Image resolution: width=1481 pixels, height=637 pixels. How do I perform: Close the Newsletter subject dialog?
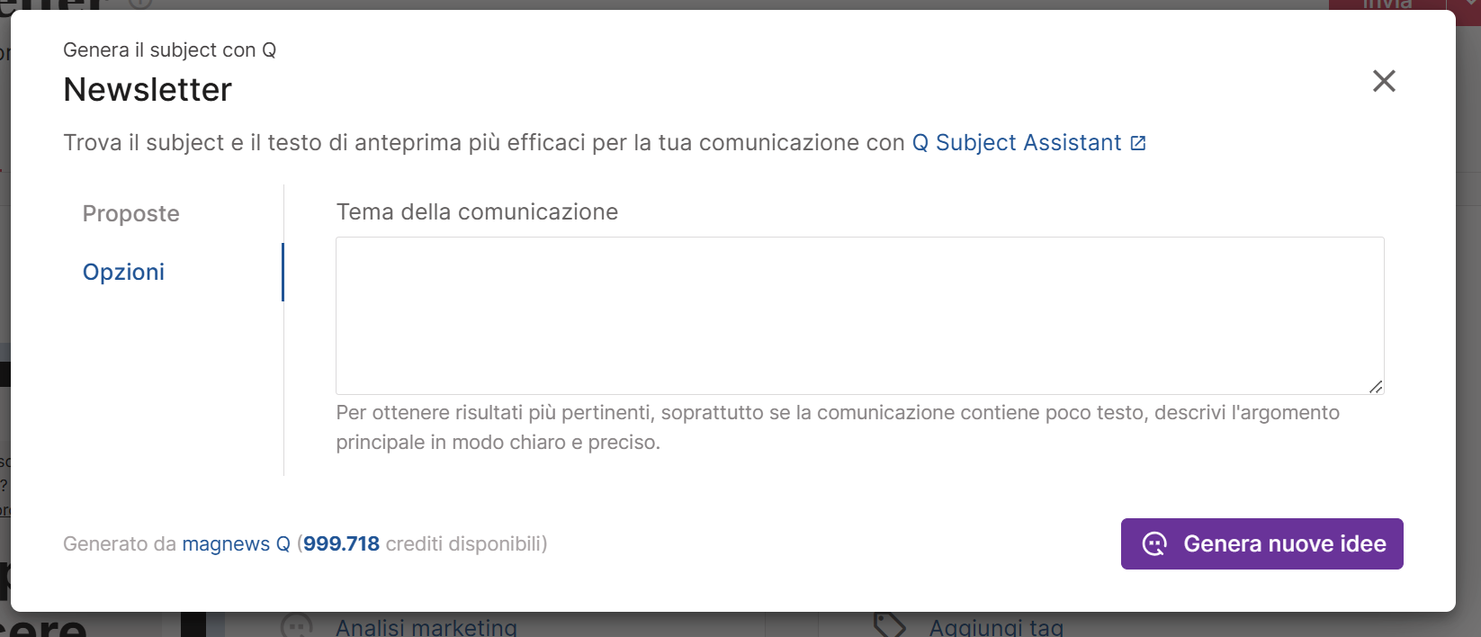(x=1384, y=81)
